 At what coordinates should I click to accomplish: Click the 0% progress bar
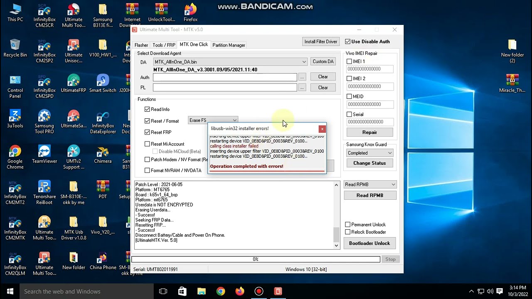coord(256,259)
